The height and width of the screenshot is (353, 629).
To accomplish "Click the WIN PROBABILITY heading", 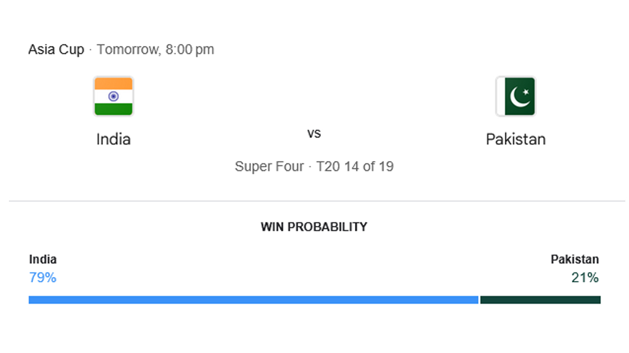I will tap(314, 227).
